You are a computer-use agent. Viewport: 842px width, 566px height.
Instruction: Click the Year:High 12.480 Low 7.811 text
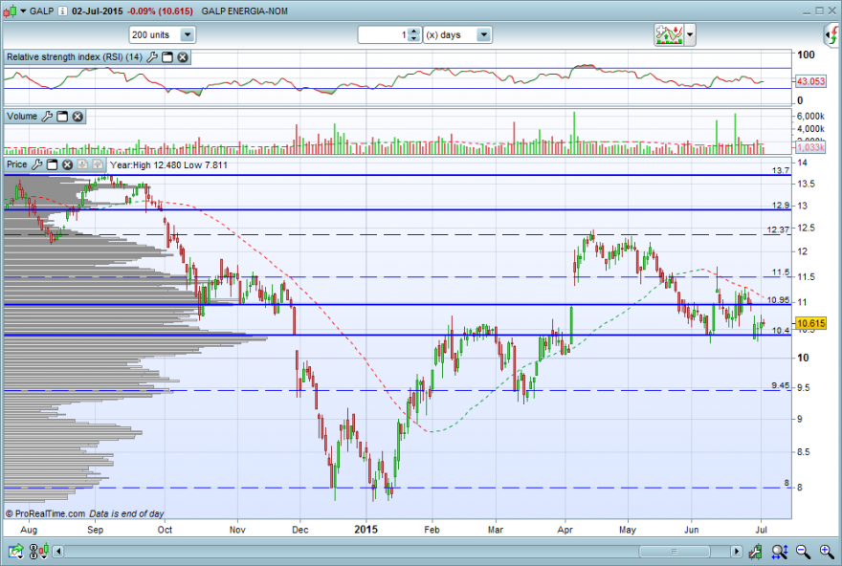168,164
